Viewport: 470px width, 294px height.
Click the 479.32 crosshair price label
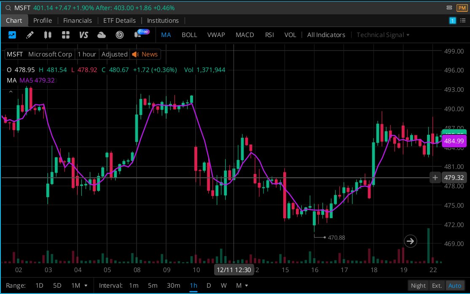(x=454, y=178)
